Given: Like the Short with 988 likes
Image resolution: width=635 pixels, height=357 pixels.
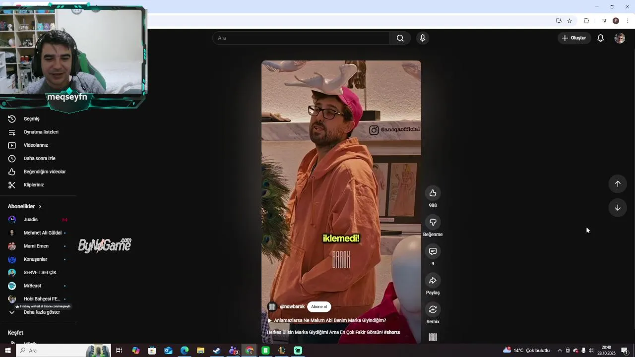Looking at the screenshot, I should (433, 193).
